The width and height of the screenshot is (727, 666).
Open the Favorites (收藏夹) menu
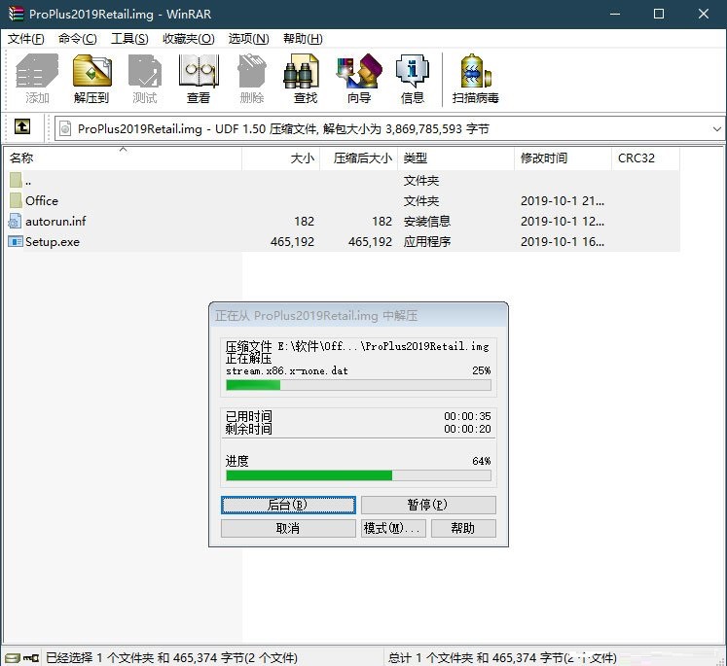pyautogui.click(x=188, y=39)
